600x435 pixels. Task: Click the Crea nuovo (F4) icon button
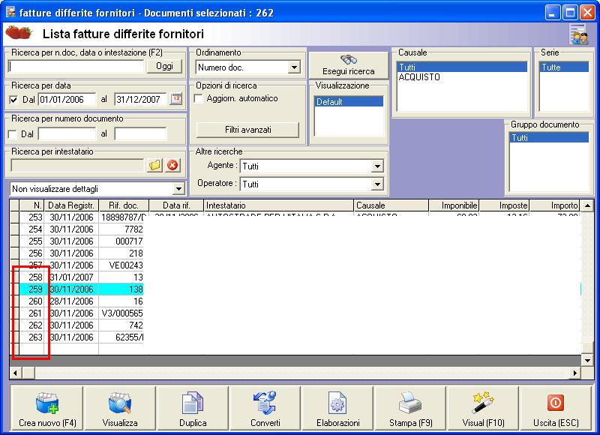click(47, 408)
